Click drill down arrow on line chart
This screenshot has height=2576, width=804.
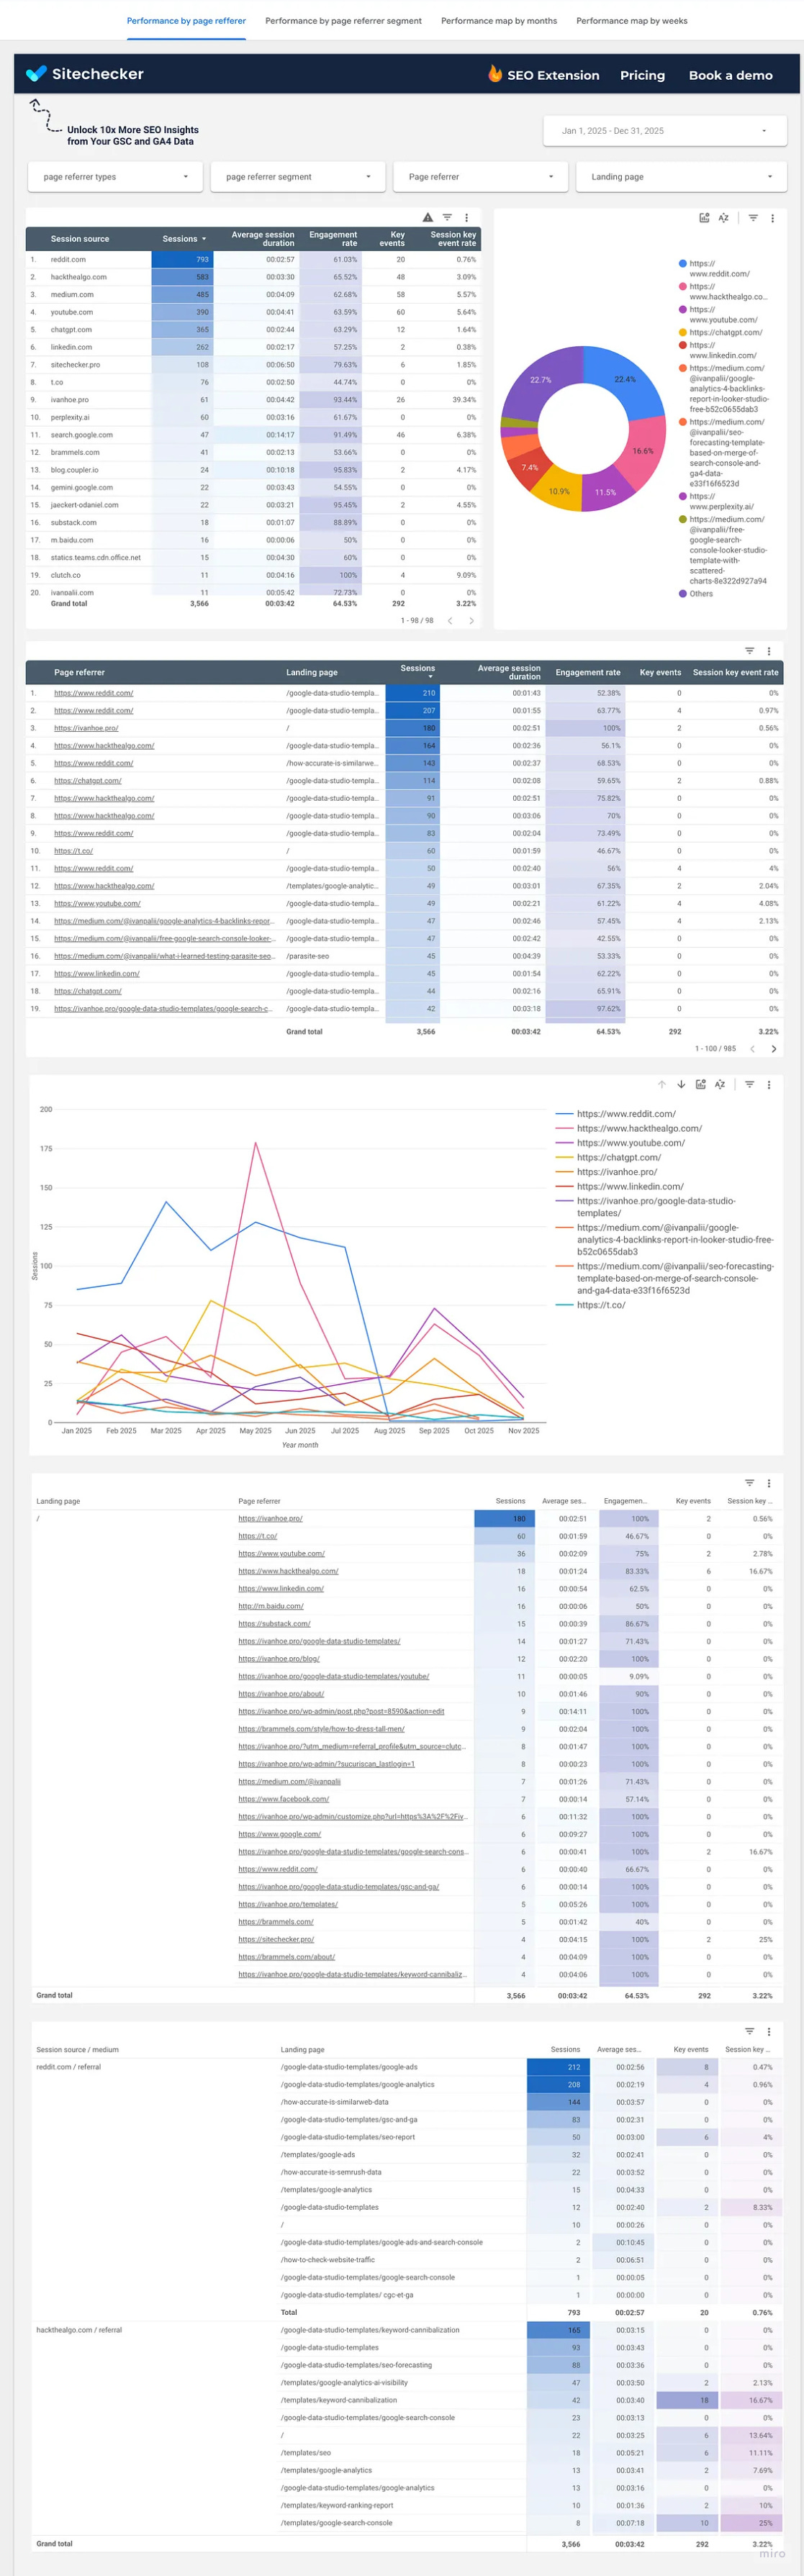click(681, 1084)
